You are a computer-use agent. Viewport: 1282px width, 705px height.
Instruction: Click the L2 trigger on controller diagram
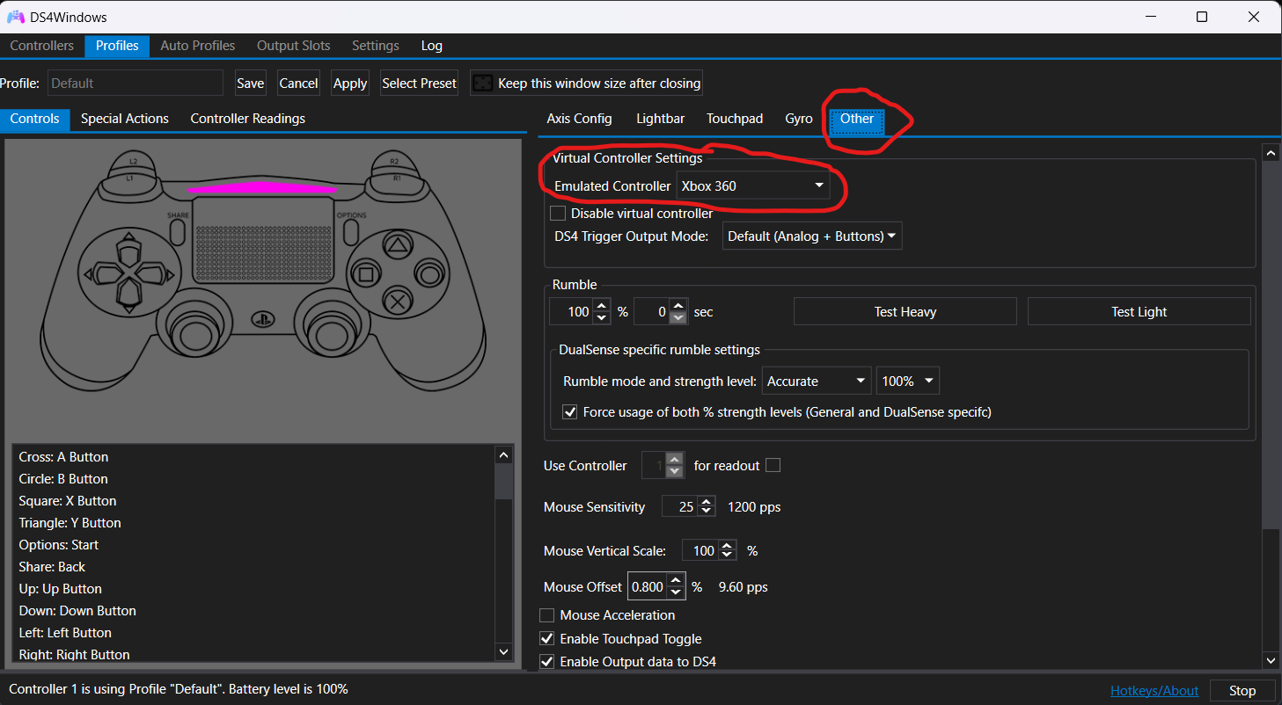(134, 160)
